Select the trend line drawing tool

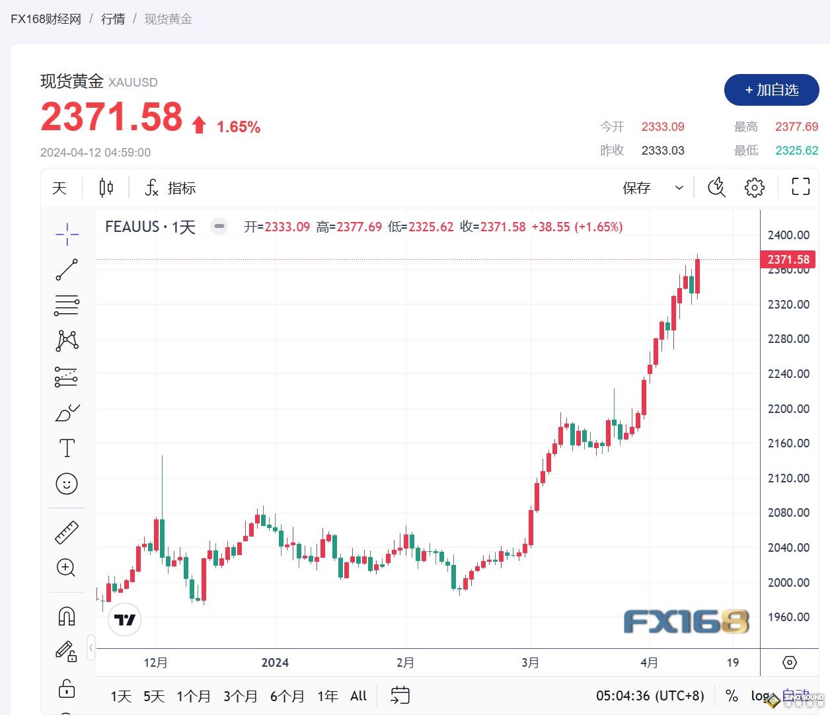(x=67, y=270)
